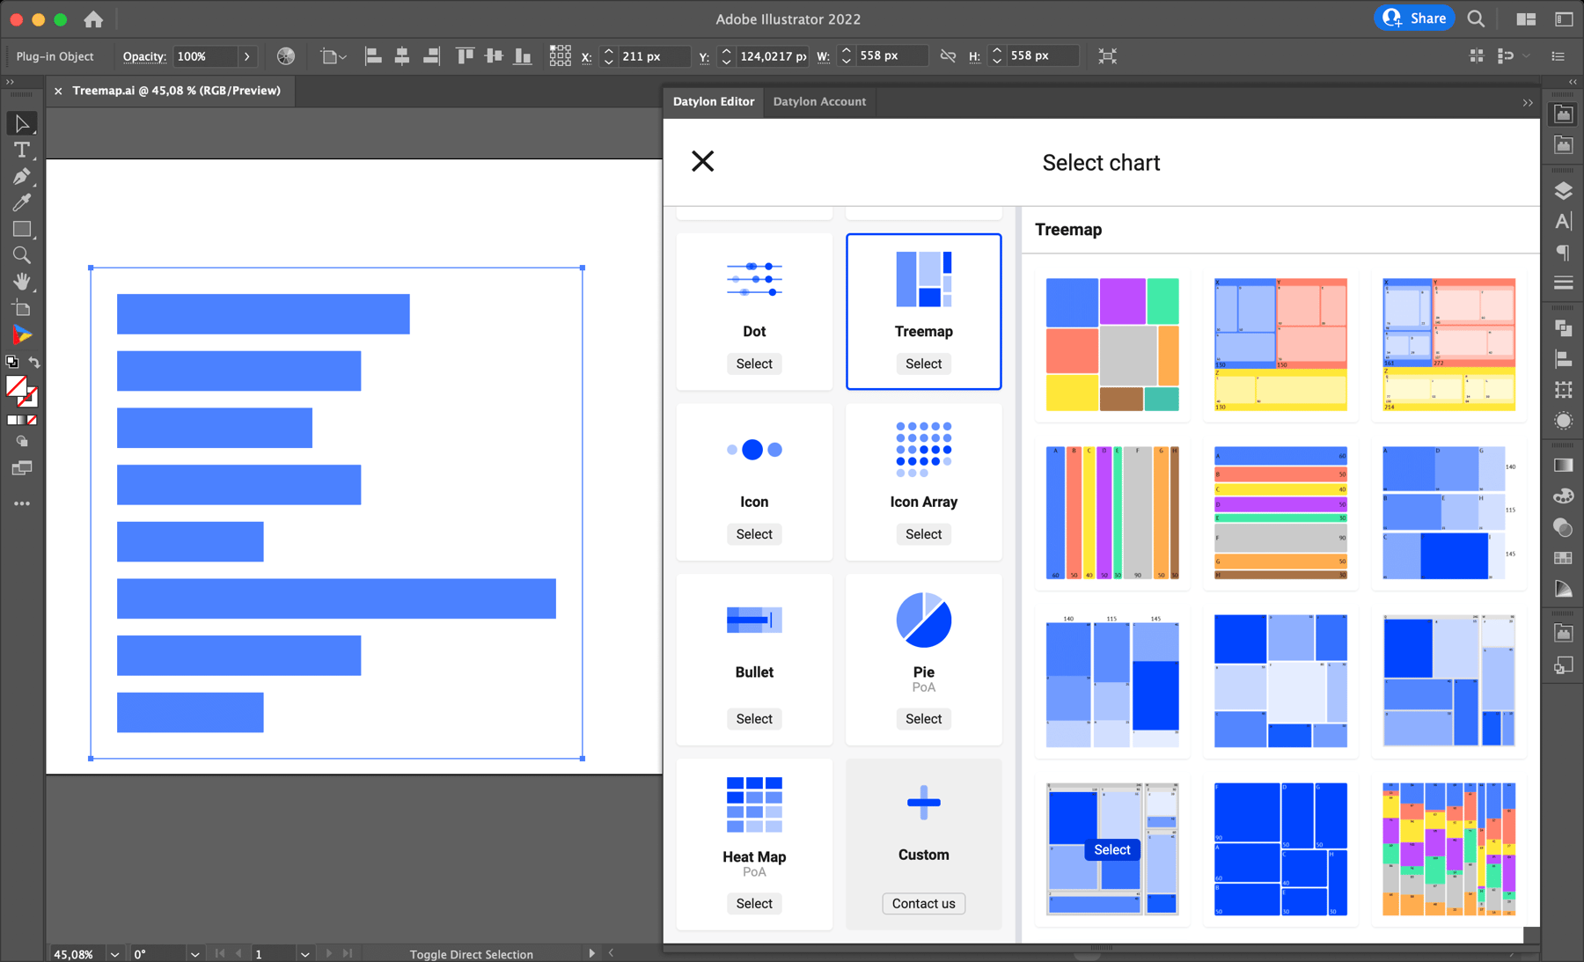Switch to the Datylon Account tab
The image size is (1584, 962).
coord(819,101)
